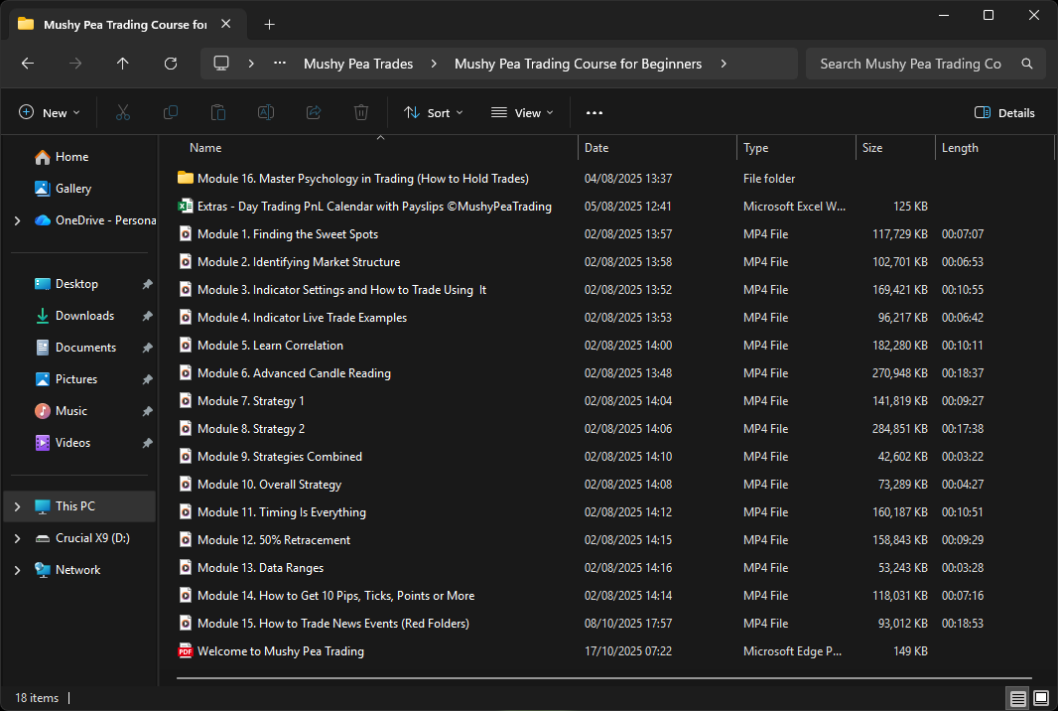Add a new tab with plus button
1058x711 pixels.
tap(269, 25)
